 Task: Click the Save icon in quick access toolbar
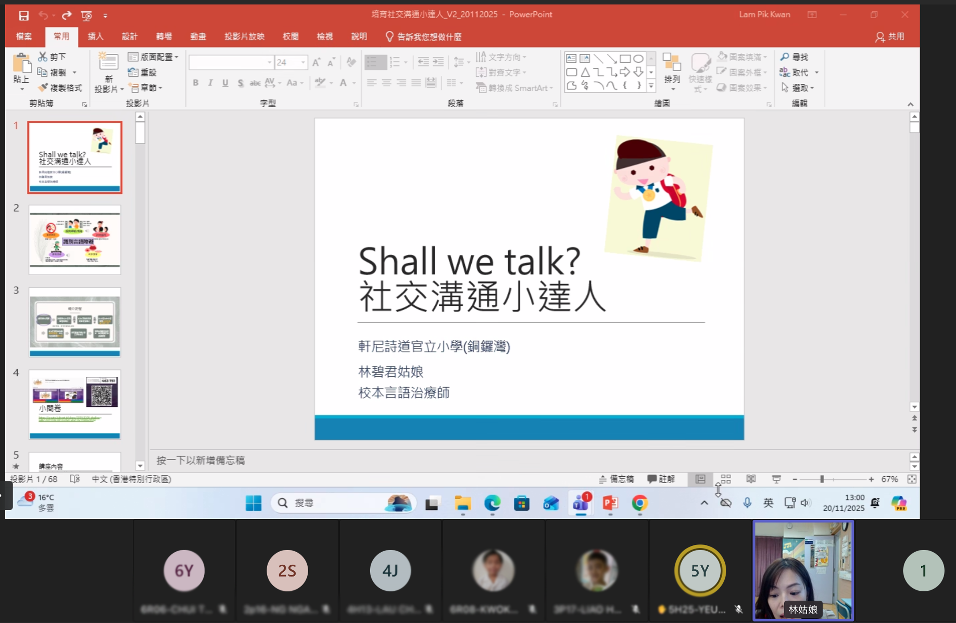[23, 16]
